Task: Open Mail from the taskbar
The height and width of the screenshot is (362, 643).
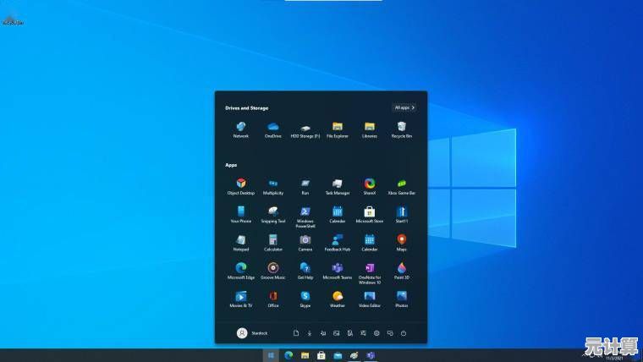Action: pyautogui.click(x=338, y=355)
